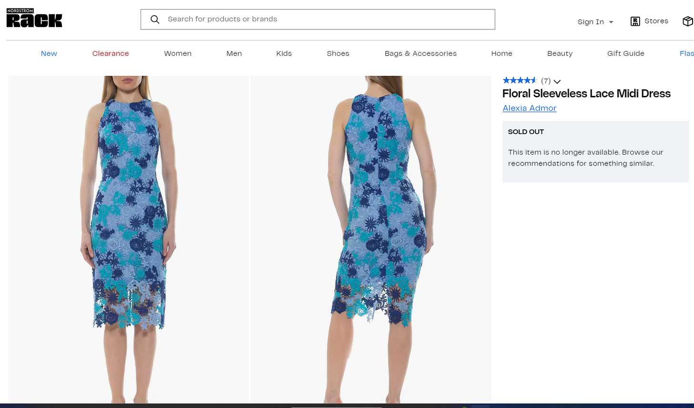The width and height of the screenshot is (694, 408).
Task: Click the Stores building icon
Action: [635, 21]
